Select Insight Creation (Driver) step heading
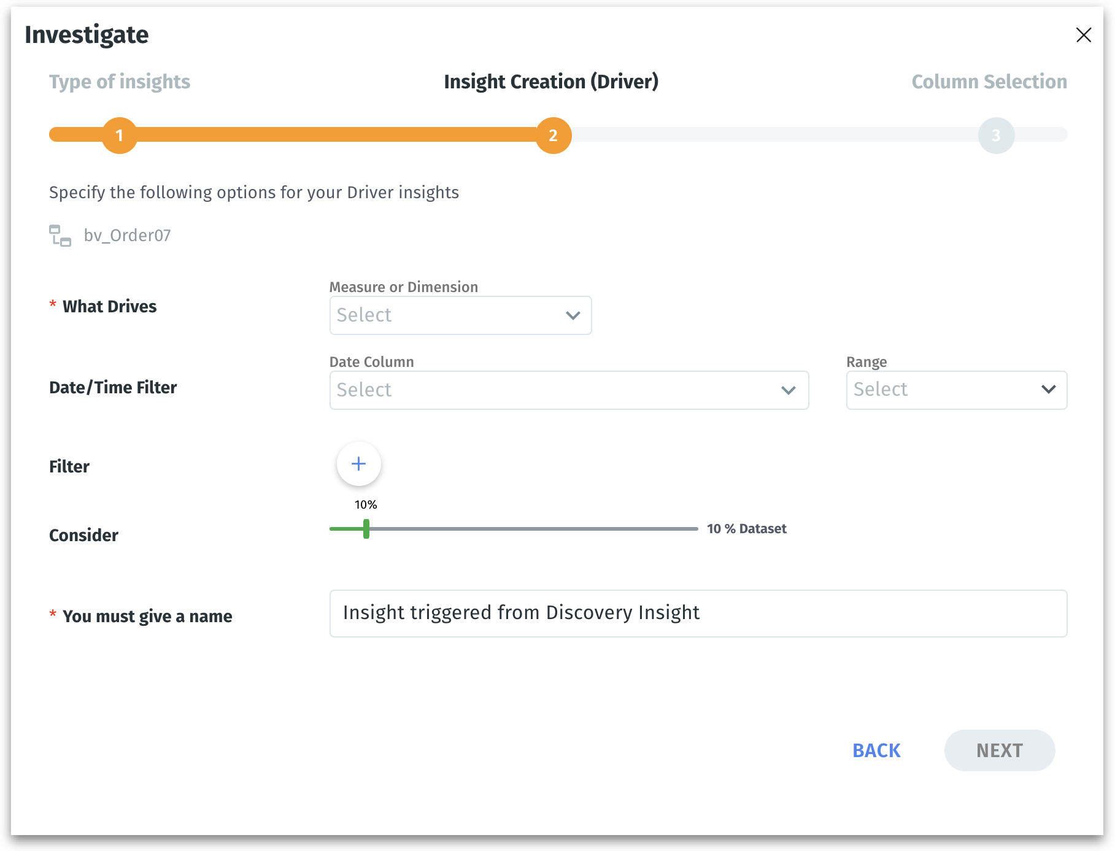This screenshot has width=1115, height=851. click(551, 82)
